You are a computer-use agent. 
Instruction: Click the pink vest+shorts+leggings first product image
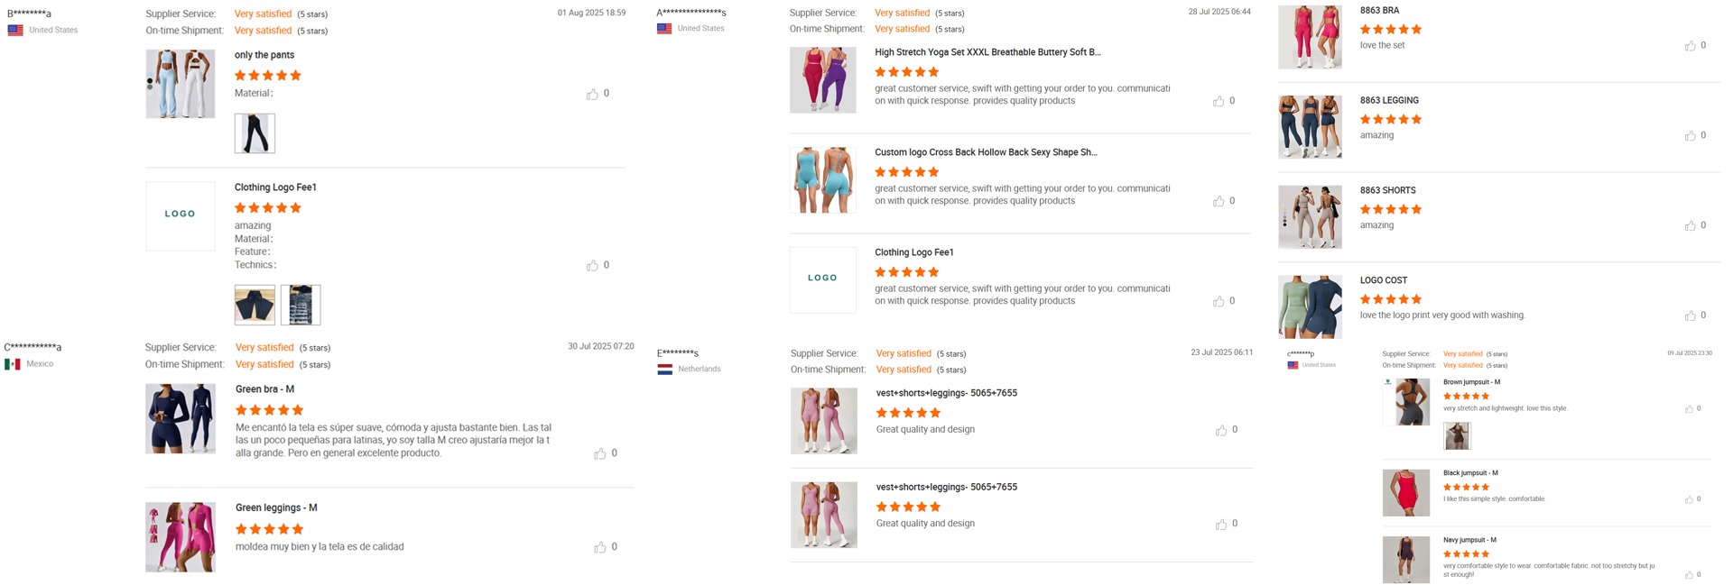click(824, 421)
